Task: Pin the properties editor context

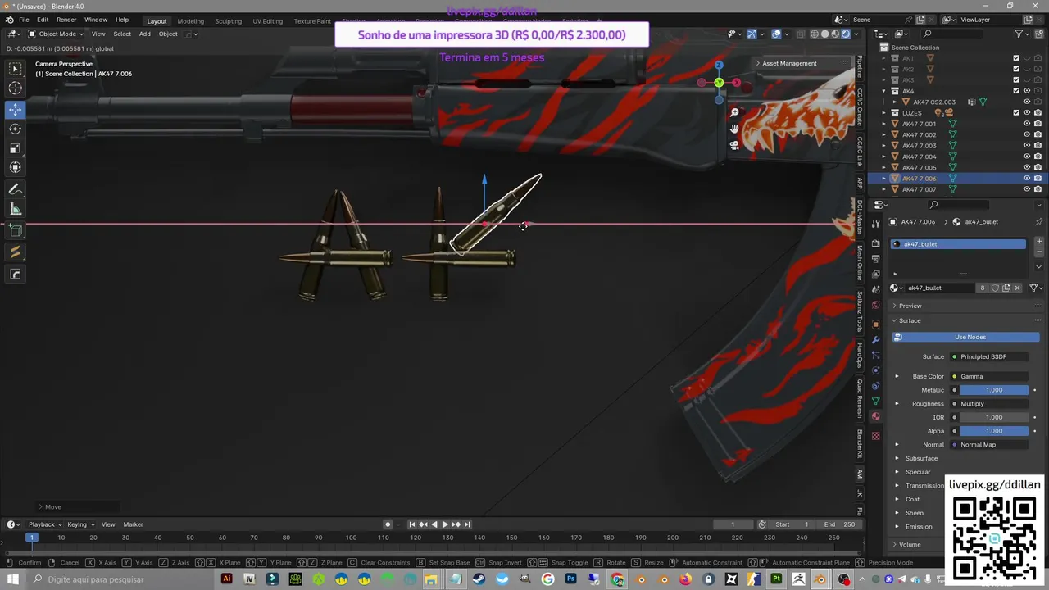Action: click(1039, 221)
